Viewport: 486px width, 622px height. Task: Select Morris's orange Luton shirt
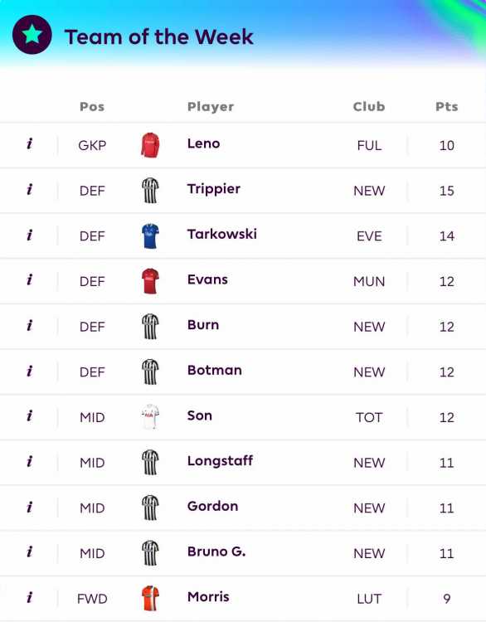[150, 598]
